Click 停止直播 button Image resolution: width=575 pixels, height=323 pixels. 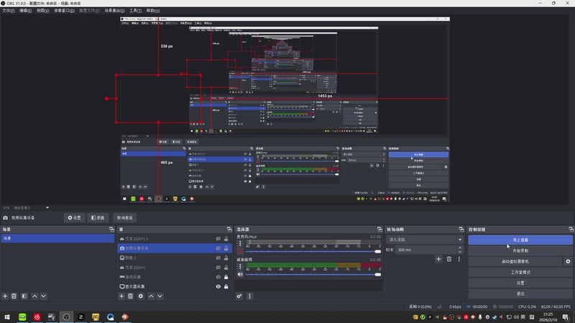tap(520, 240)
